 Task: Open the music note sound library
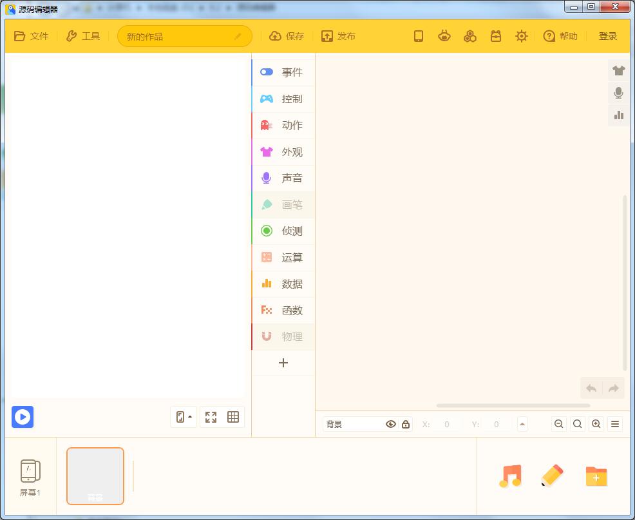click(510, 476)
